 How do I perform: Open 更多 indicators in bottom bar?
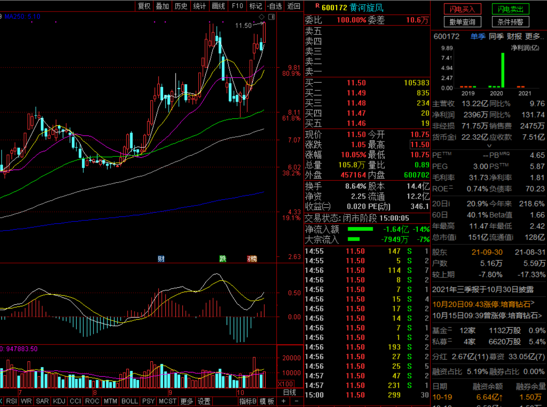click(187, 401)
